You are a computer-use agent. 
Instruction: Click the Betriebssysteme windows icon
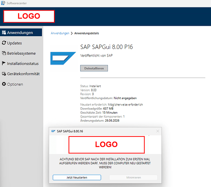tap(4, 53)
